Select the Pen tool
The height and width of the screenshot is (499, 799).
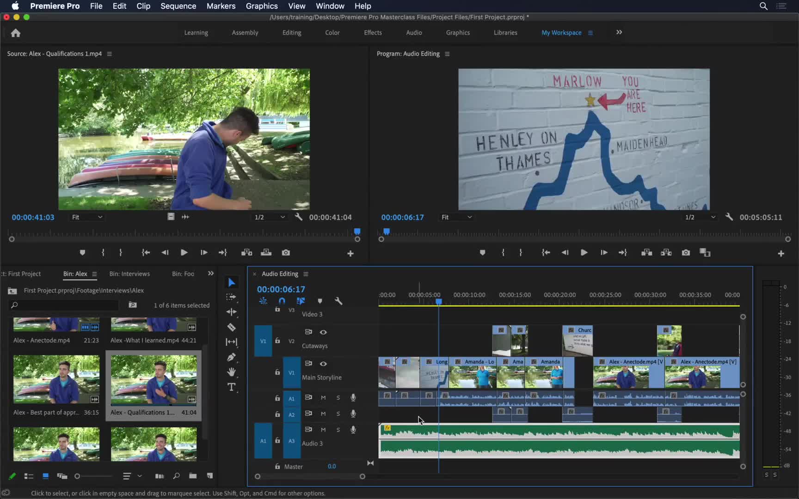coord(232,357)
